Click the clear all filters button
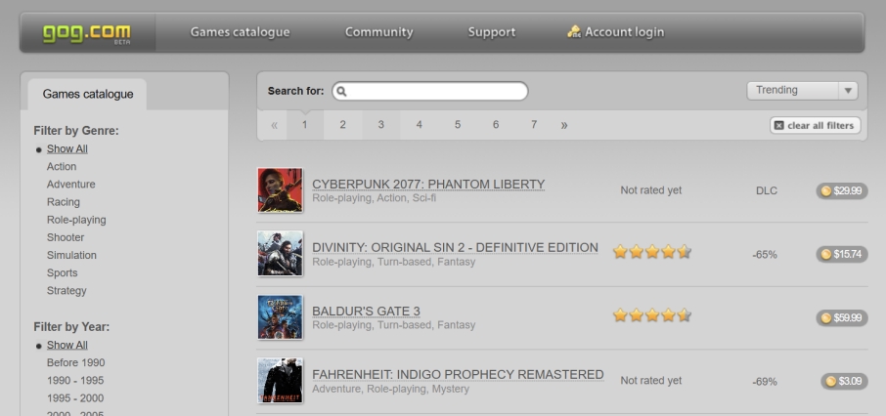The height and width of the screenshot is (416, 886). pos(815,125)
